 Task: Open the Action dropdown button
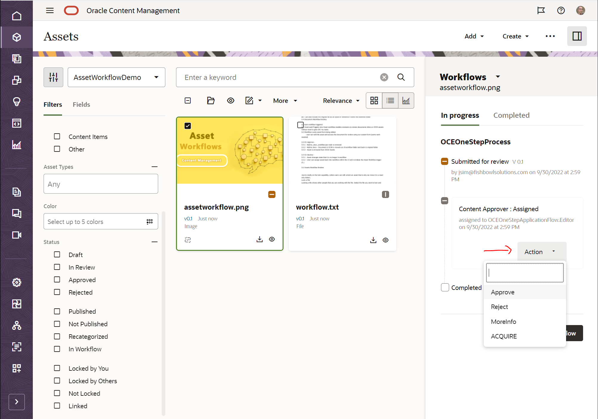point(542,252)
